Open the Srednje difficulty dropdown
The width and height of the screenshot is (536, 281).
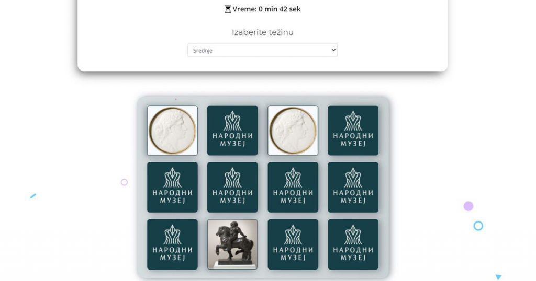[263, 50]
